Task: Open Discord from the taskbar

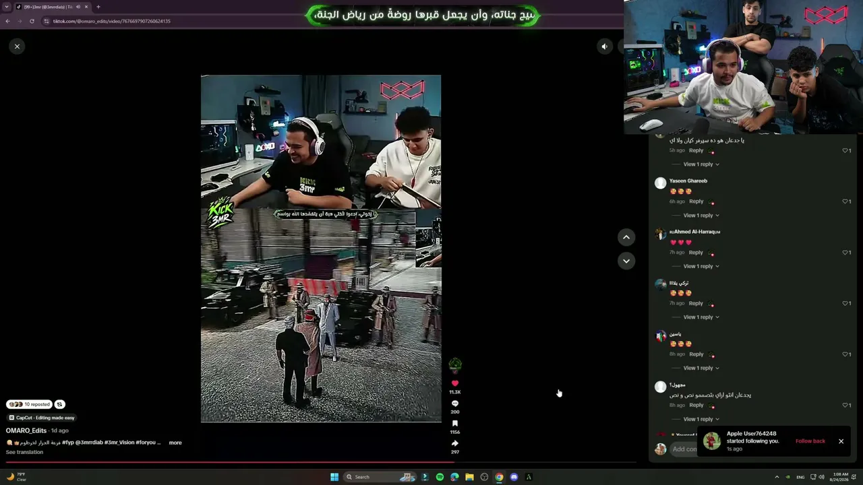Action: pos(514,477)
